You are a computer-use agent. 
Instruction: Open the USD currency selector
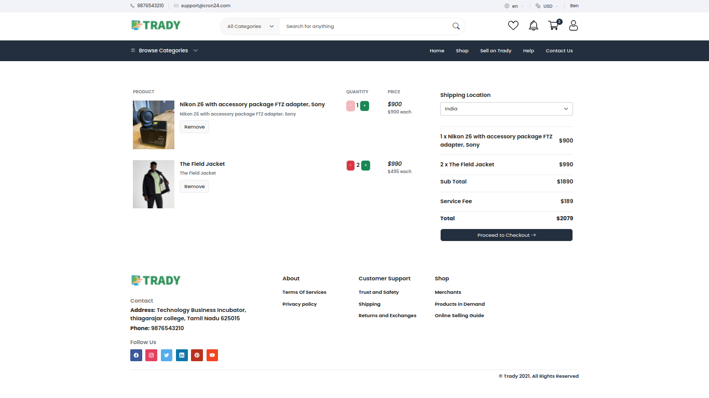coord(546,6)
